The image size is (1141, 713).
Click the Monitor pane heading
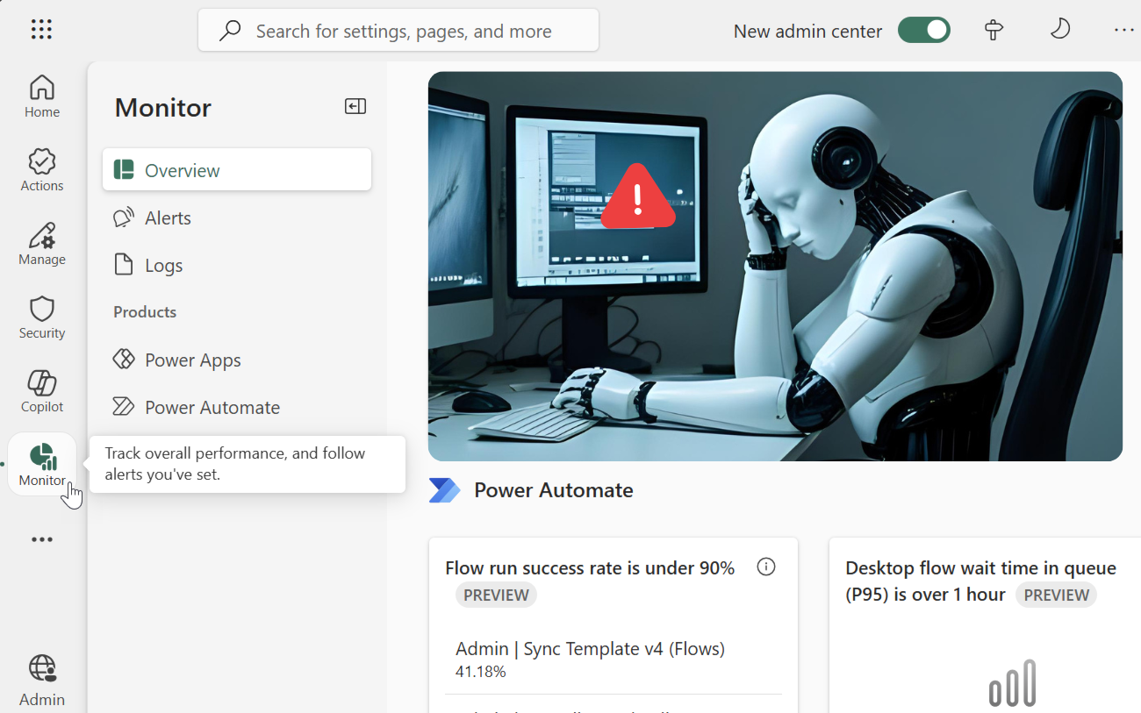[163, 108]
